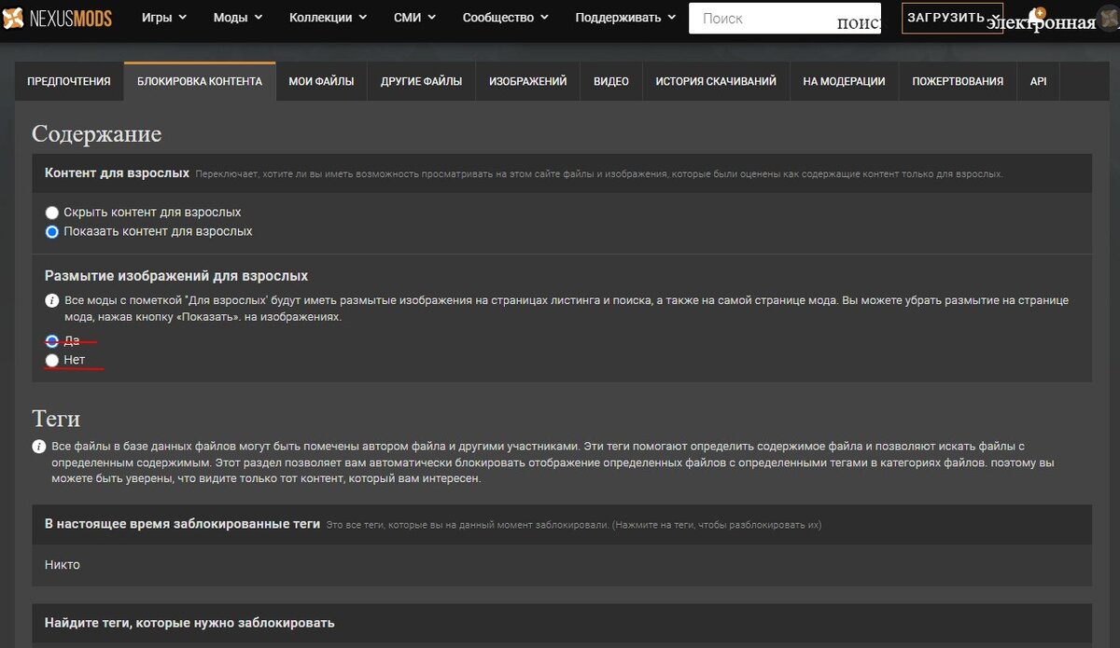Click info icon beside blur description
This screenshot has width=1120, height=648.
click(x=52, y=301)
